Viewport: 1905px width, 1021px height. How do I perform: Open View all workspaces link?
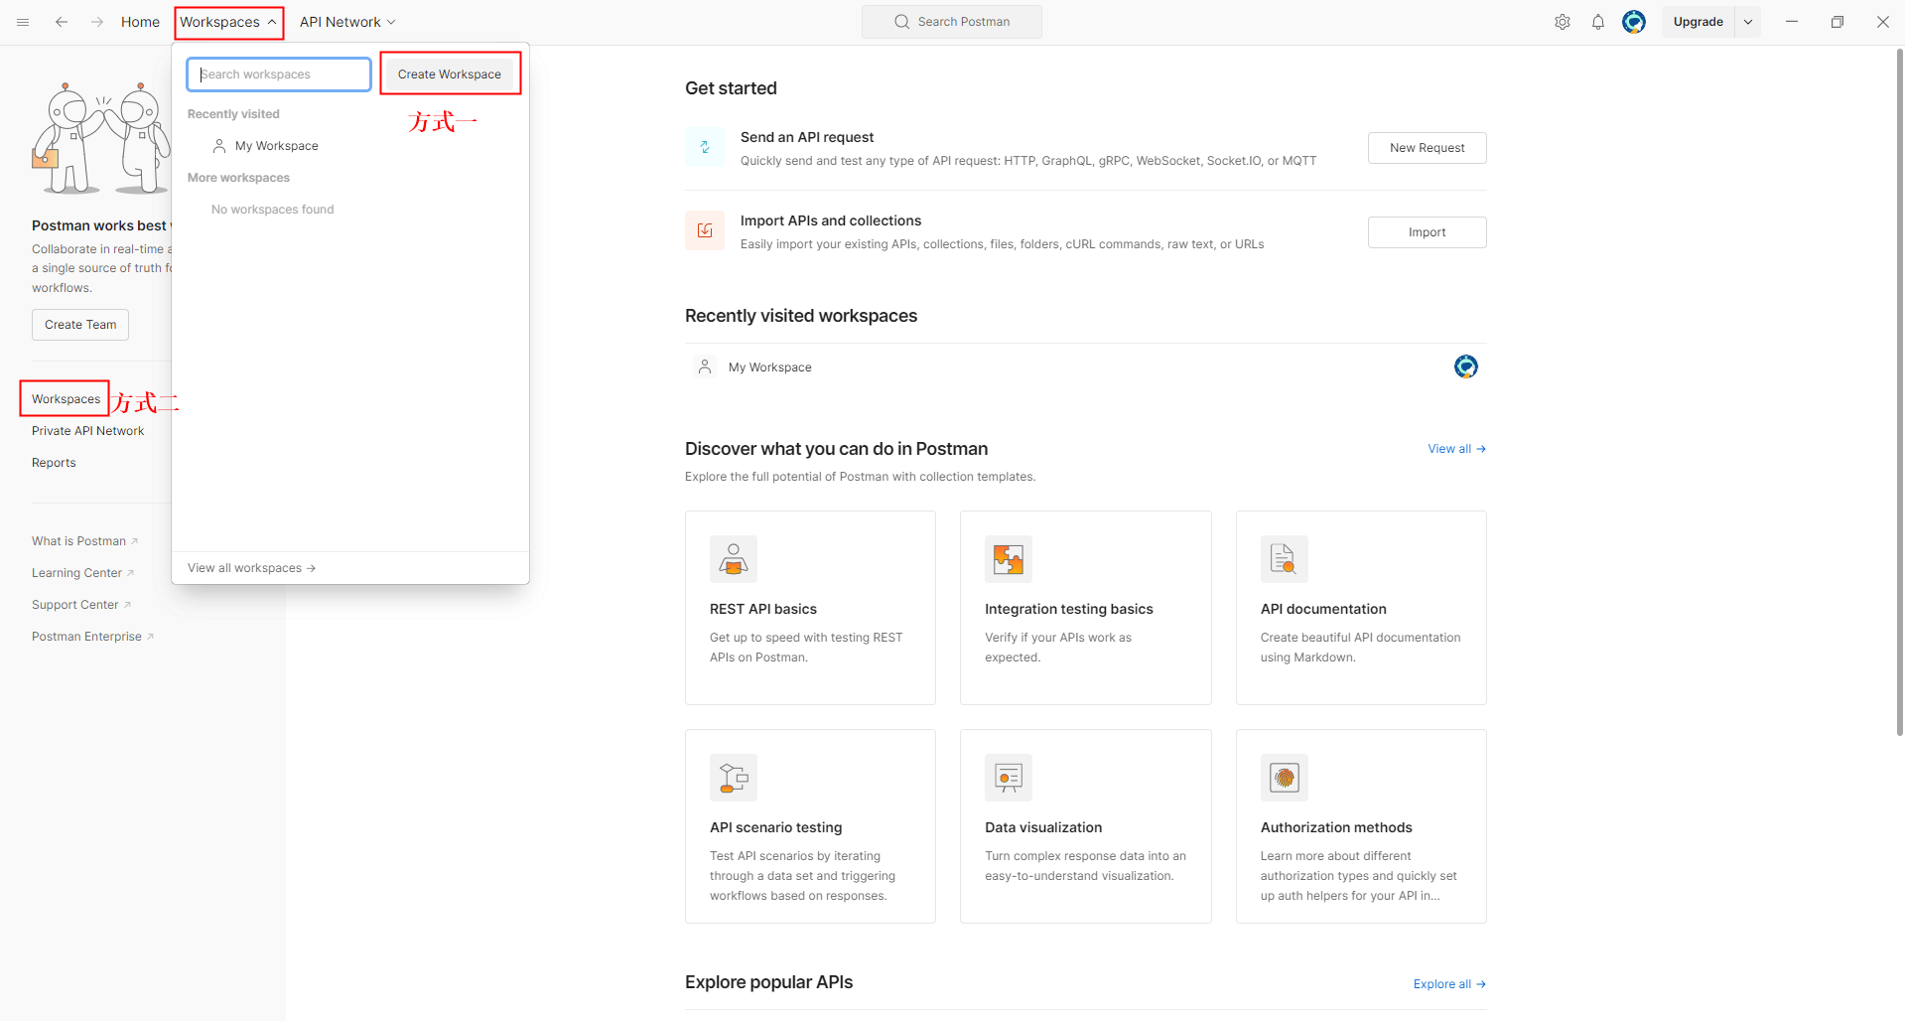click(x=252, y=568)
